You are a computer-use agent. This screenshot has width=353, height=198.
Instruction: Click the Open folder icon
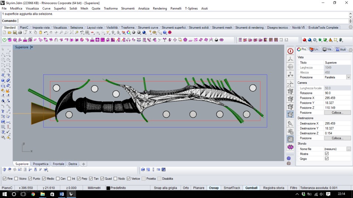pos(10,32)
